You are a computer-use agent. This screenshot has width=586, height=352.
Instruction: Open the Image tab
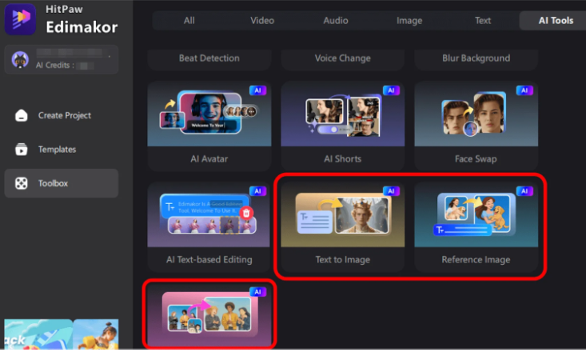pyautogui.click(x=409, y=21)
